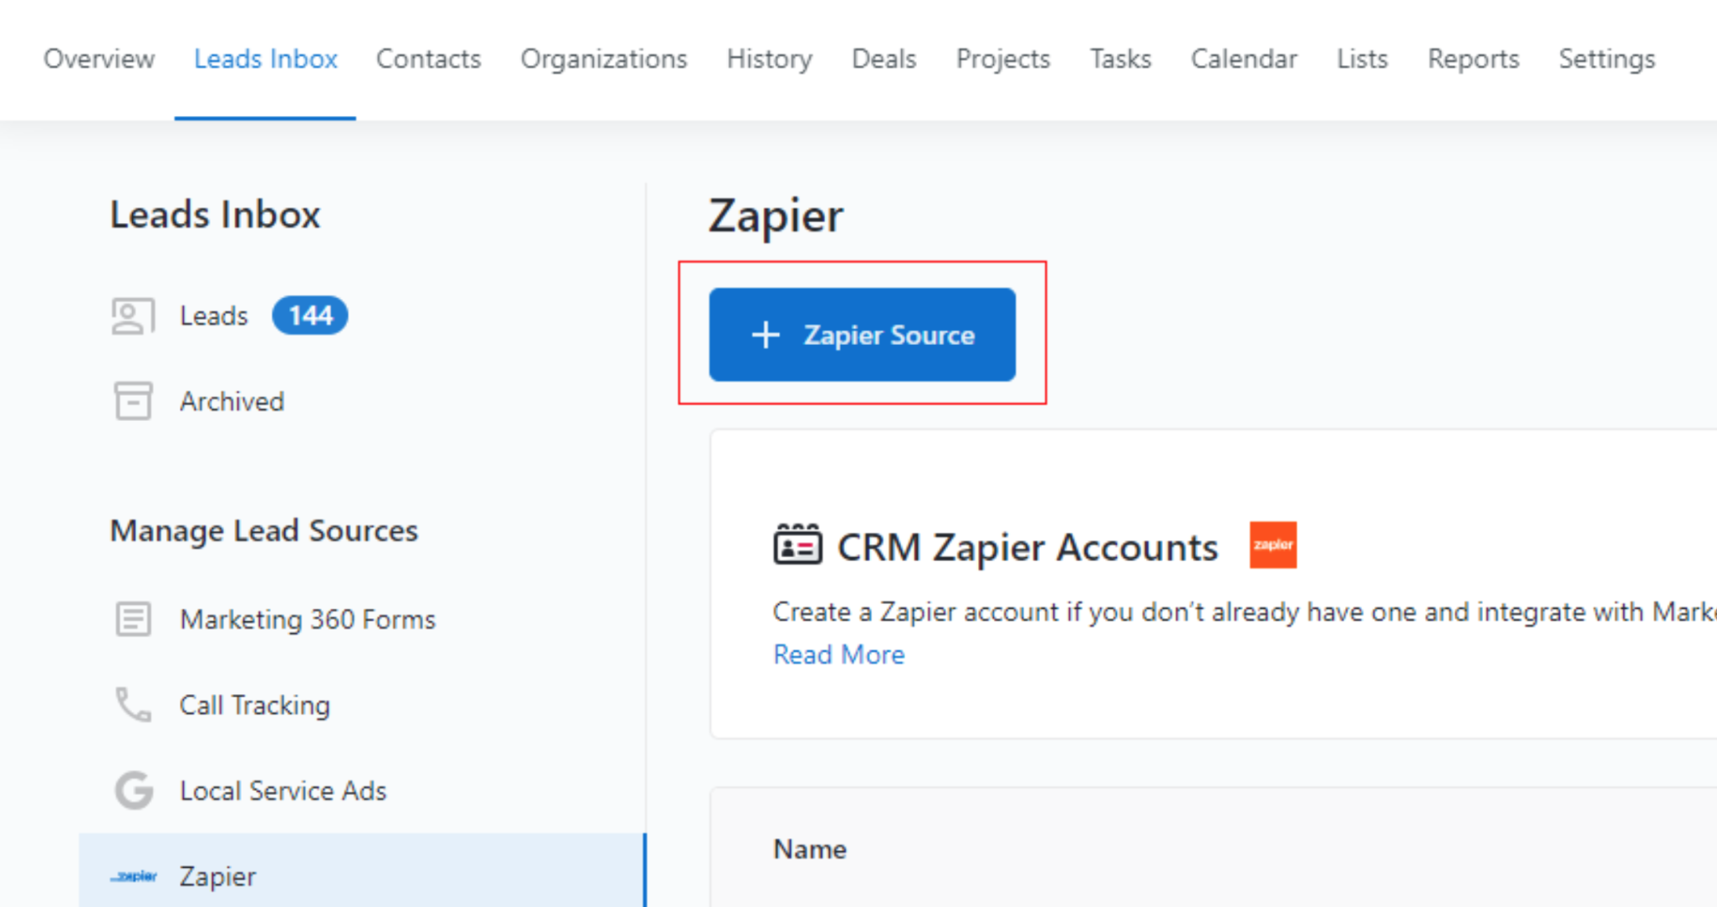This screenshot has height=907, width=1717.
Task: Click the Leads person icon in sidebar
Action: tap(133, 317)
